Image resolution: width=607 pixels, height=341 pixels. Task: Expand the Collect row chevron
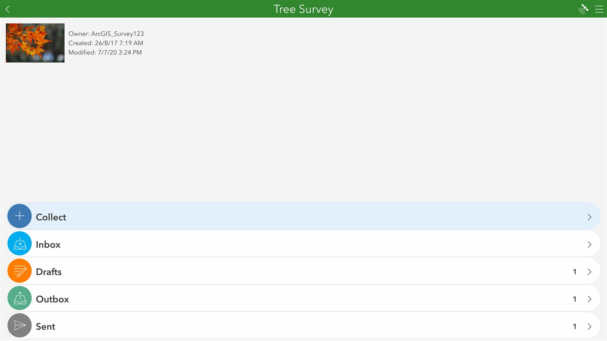coord(589,217)
